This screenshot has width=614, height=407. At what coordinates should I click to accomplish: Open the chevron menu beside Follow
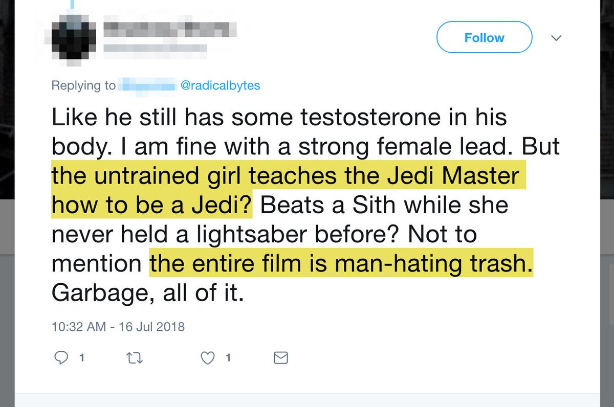(556, 38)
